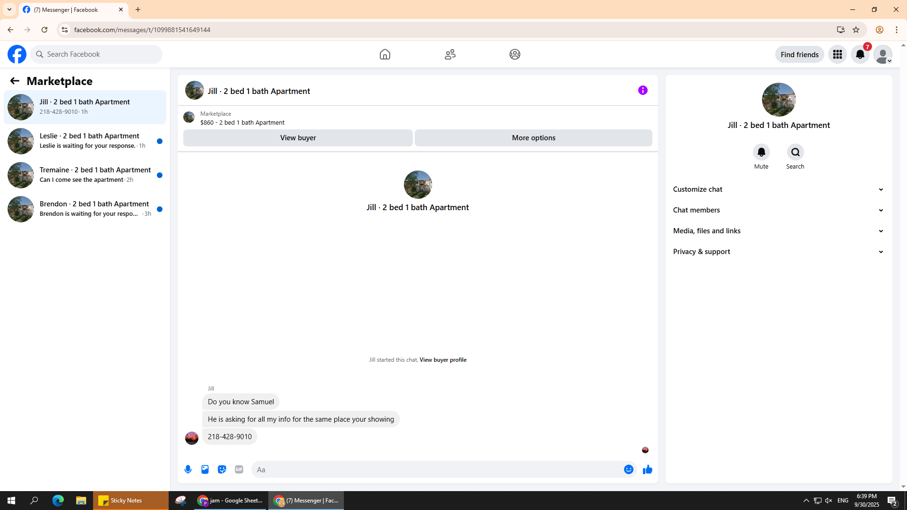Expand Media, files and links
This screenshot has width=907, height=510.
coord(778,231)
